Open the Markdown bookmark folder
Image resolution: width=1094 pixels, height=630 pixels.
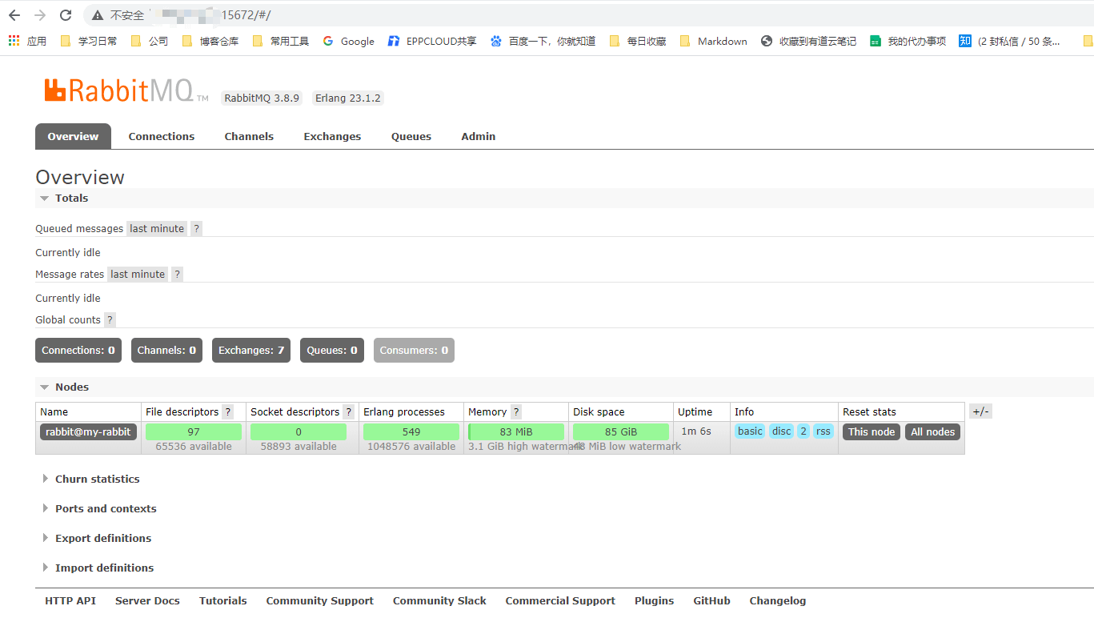click(714, 41)
